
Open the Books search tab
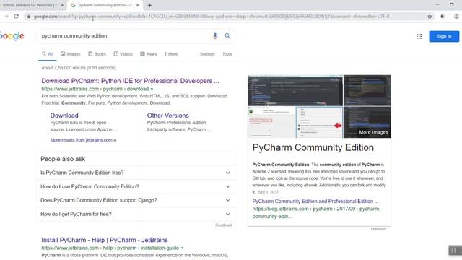pyautogui.click(x=97, y=54)
